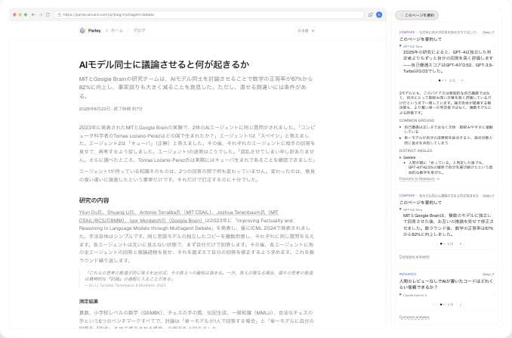Reload the page with the refresh icon

click(x=48, y=14)
